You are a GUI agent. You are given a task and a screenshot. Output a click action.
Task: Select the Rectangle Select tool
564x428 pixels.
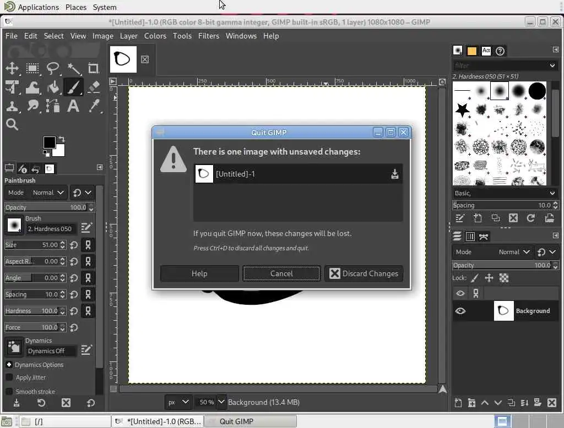(32, 68)
